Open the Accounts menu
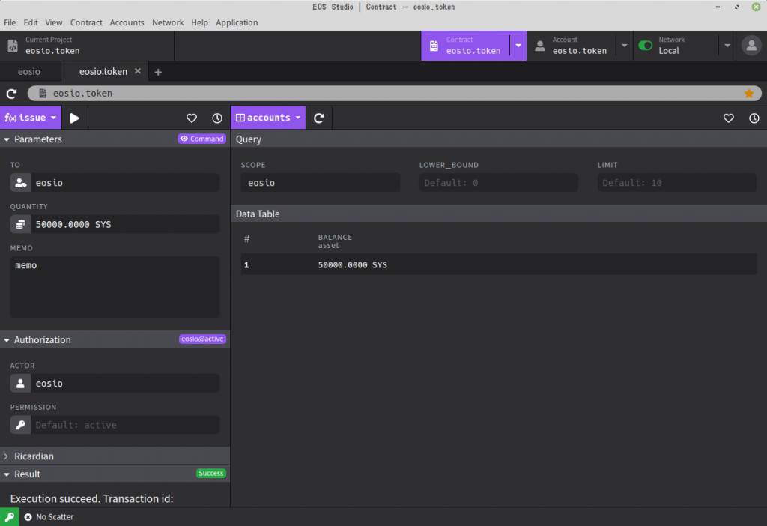This screenshot has height=526, width=767. pos(127,22)
